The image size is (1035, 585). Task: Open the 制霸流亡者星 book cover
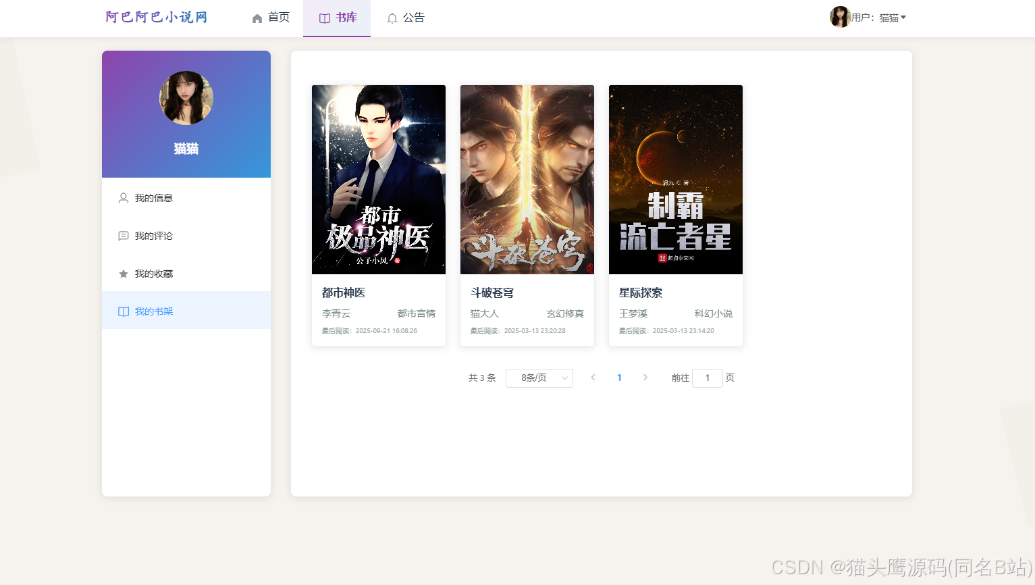(676, 180)
